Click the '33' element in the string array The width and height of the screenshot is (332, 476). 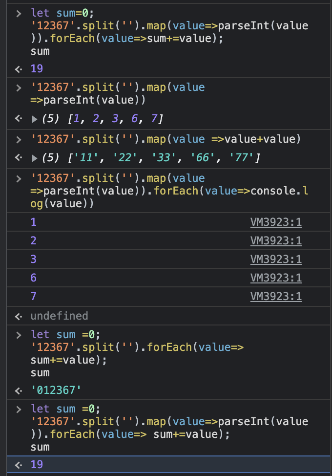click(164, 158)
